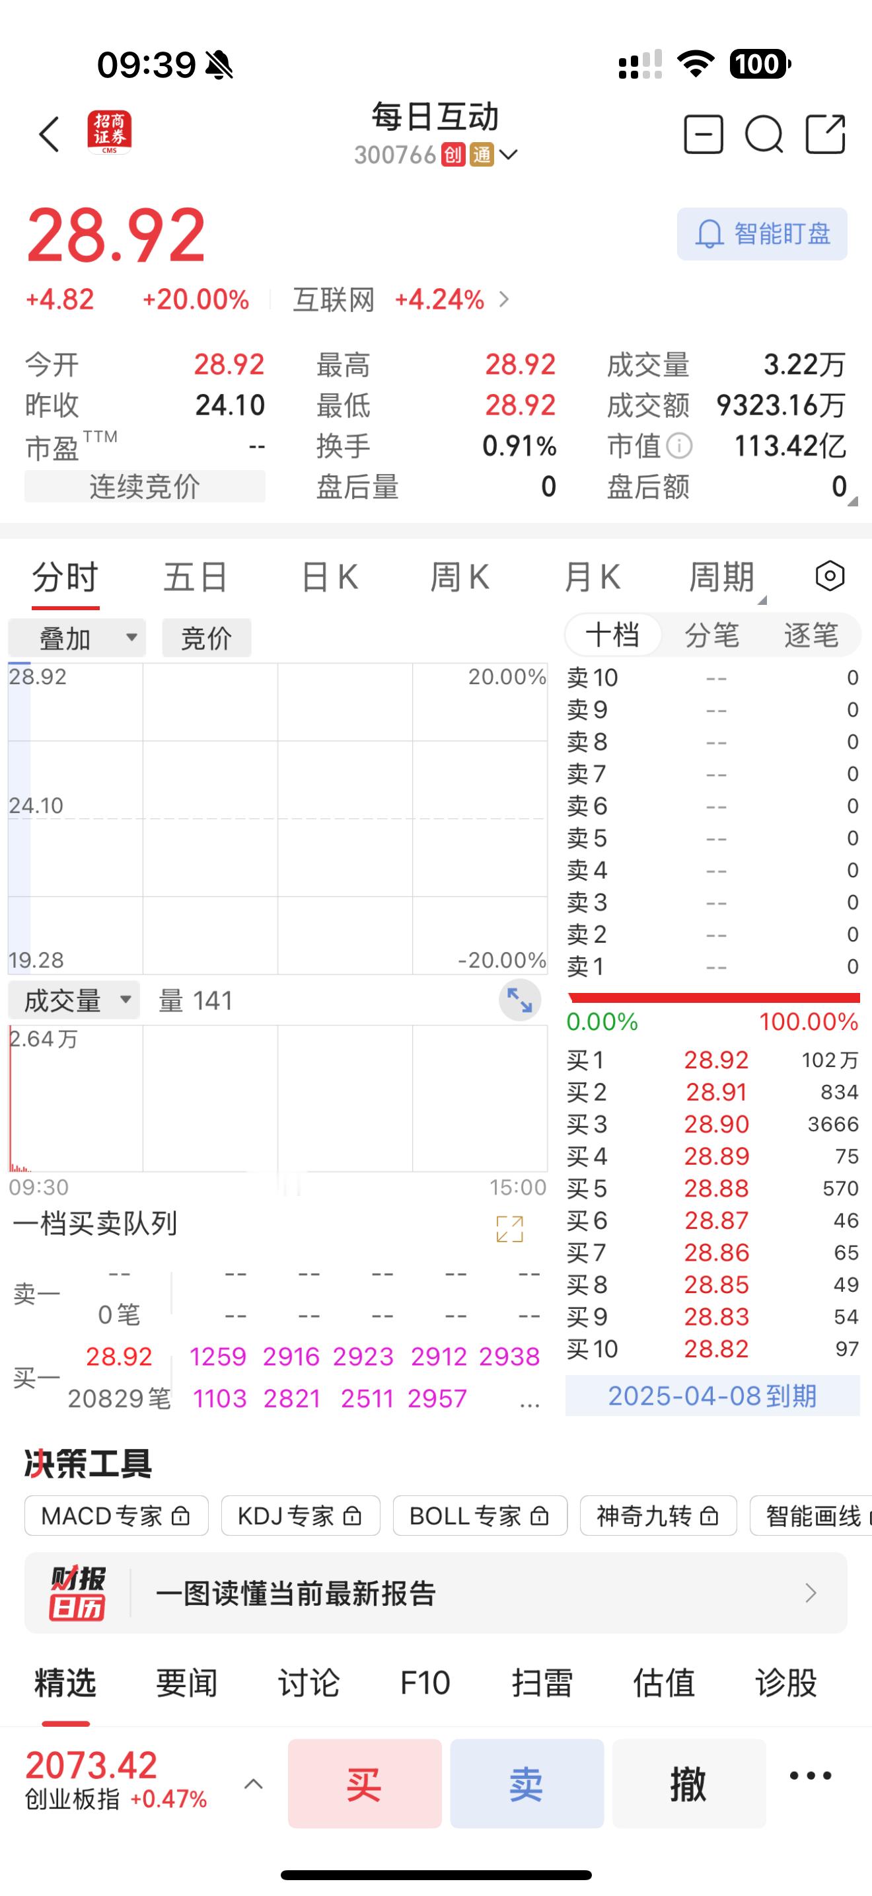Tap the 创 board badge
The image size is (872, 1896).
(453, 155)
